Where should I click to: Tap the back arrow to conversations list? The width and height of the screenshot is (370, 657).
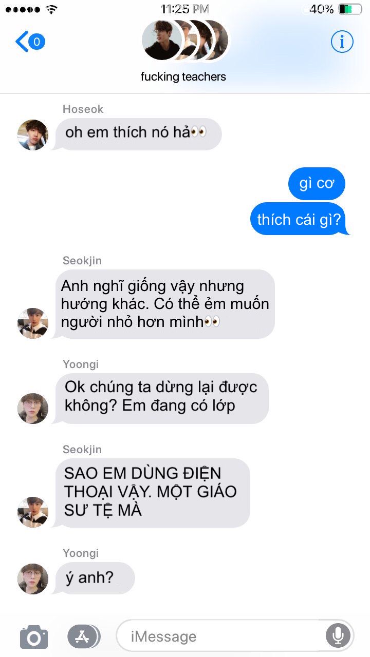coord(22,42)
